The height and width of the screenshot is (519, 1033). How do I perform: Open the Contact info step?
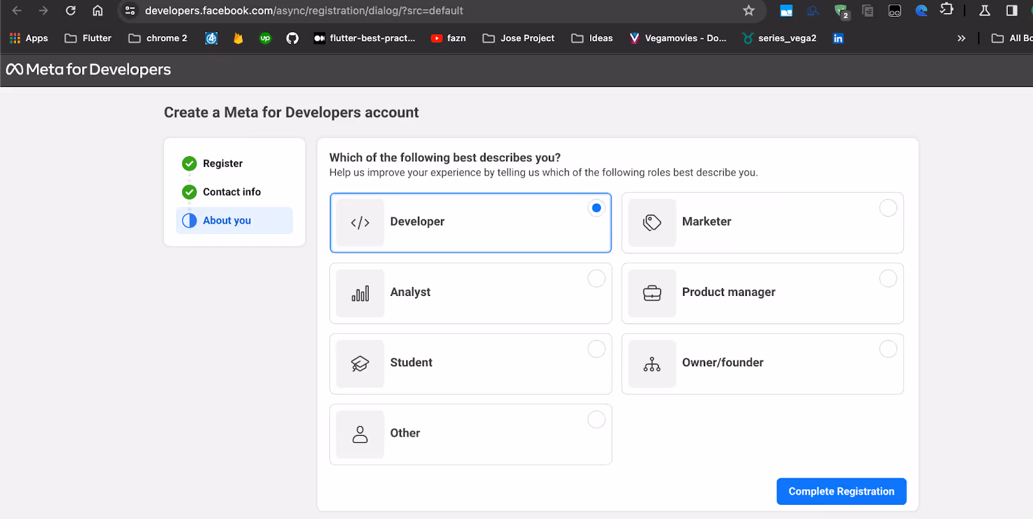[x=231, y=192]
